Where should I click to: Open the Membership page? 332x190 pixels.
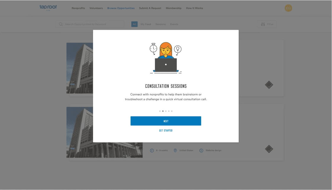point(174,8)
